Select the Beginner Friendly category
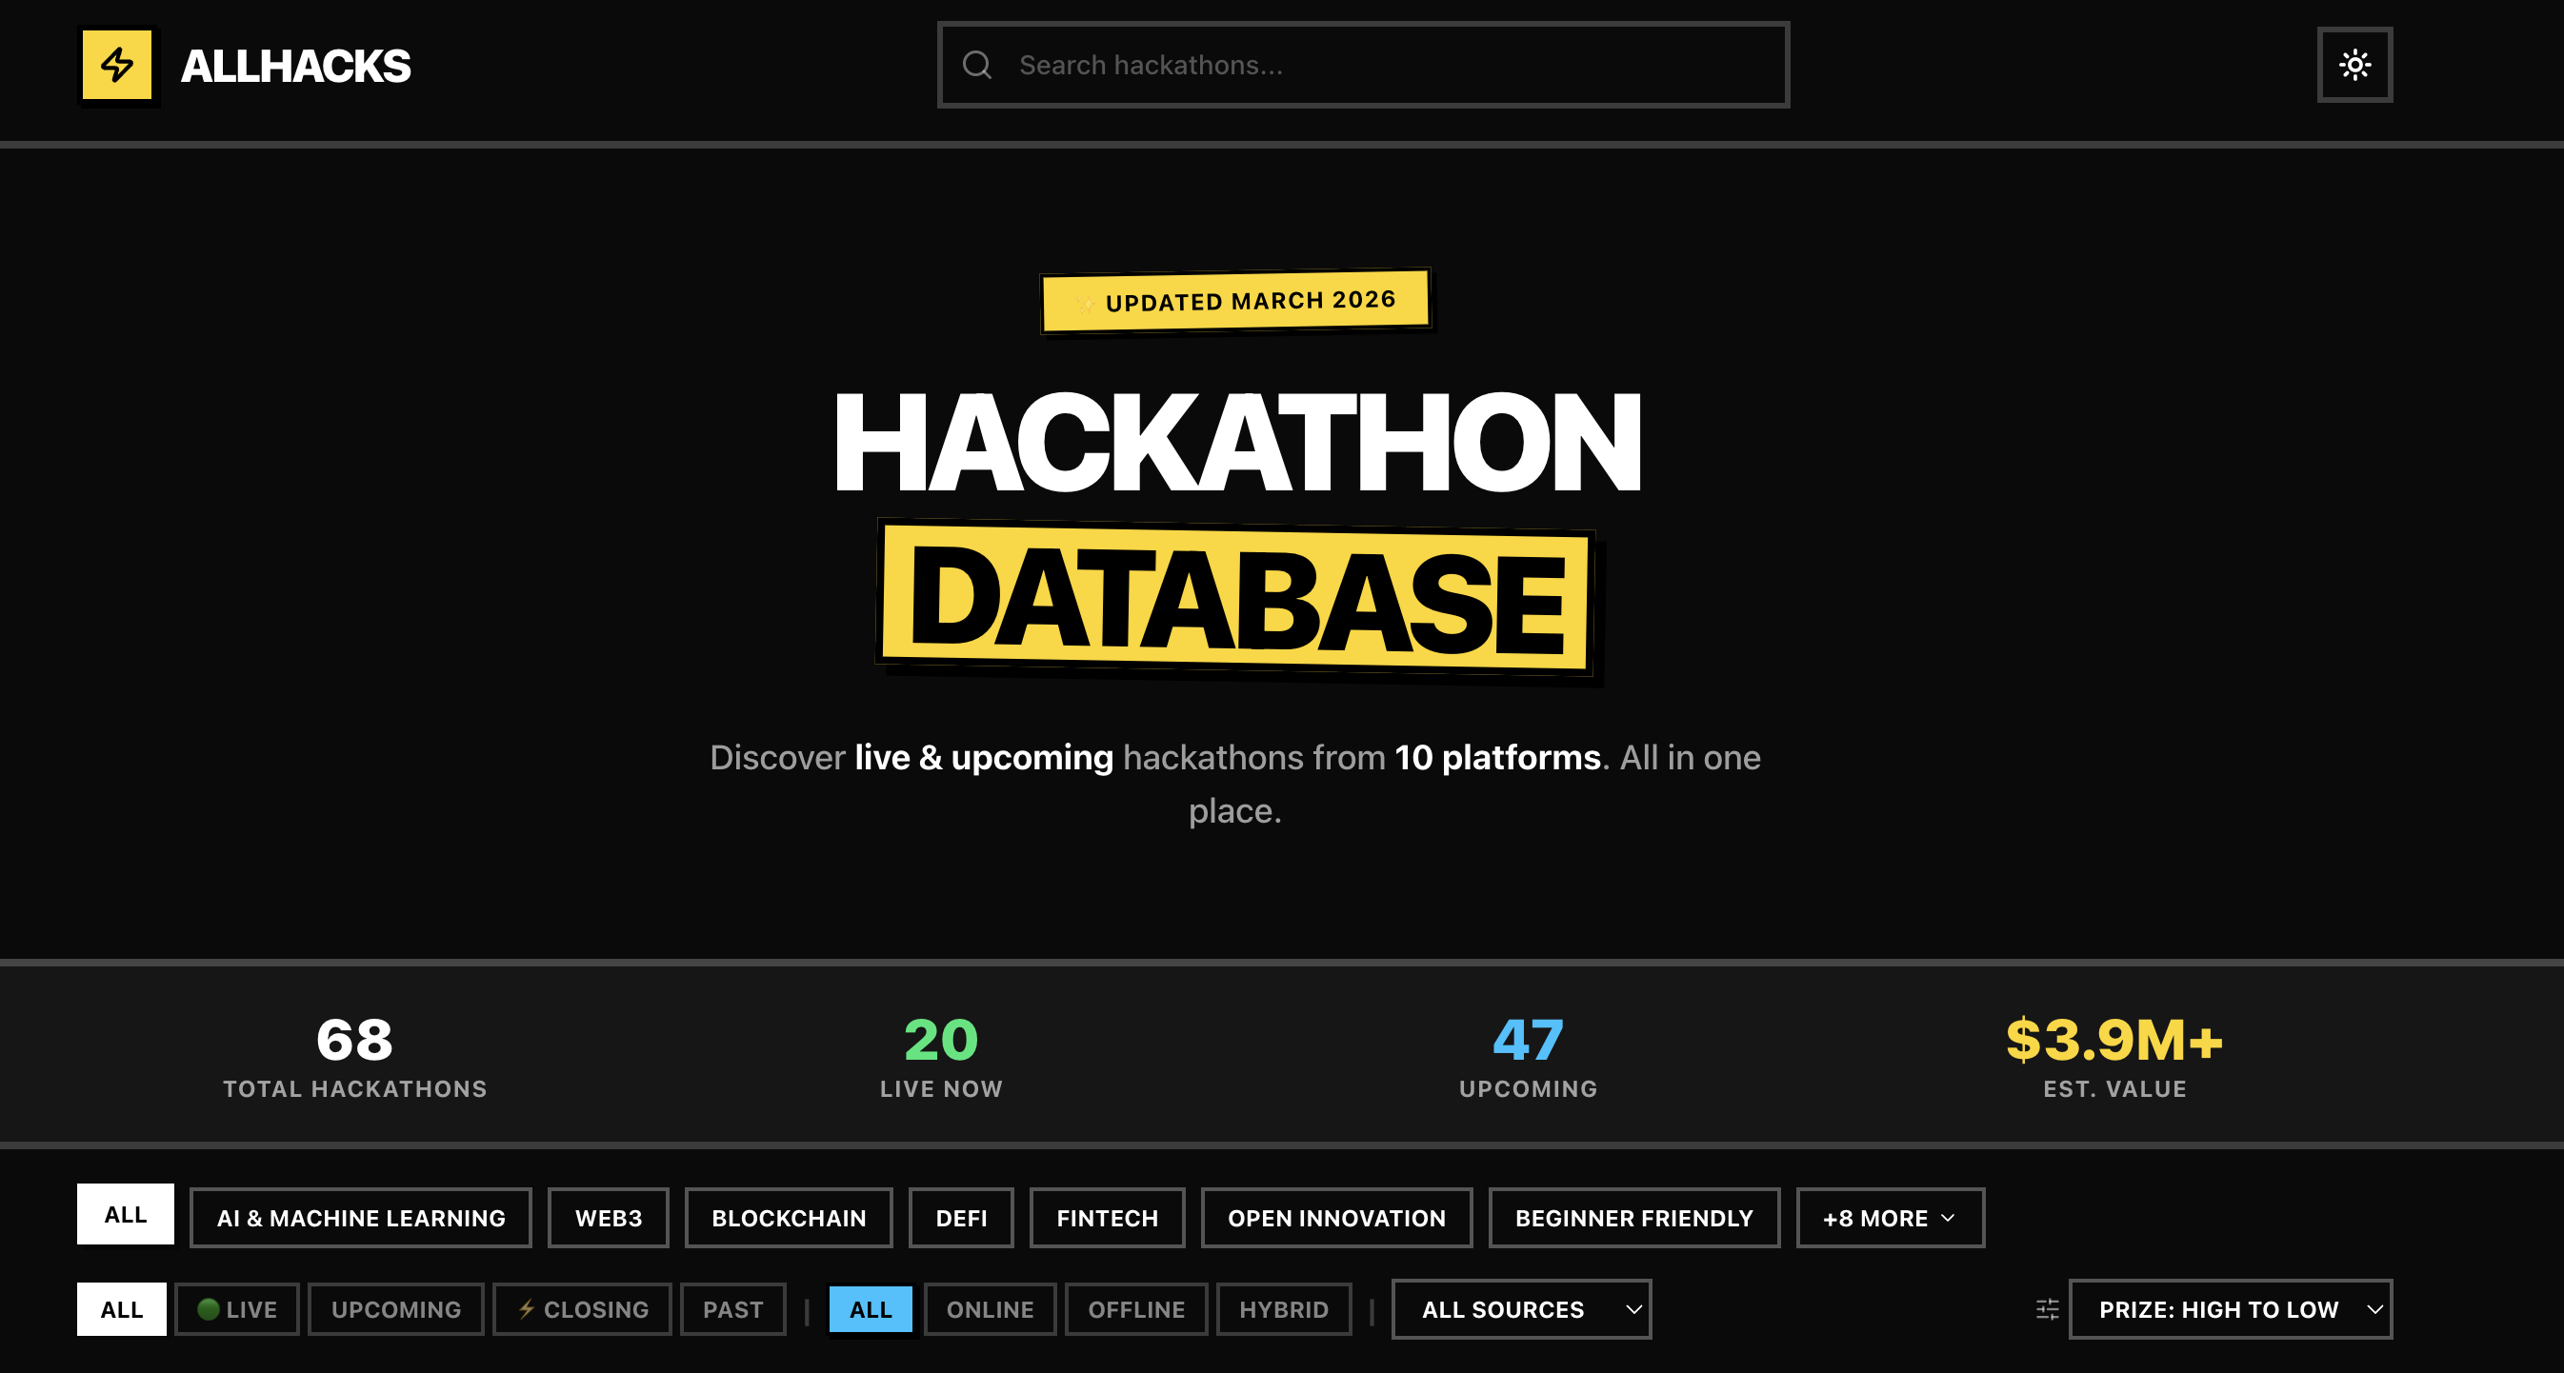This screenshot has width=2564, height=1373. pos(1633,1218)
